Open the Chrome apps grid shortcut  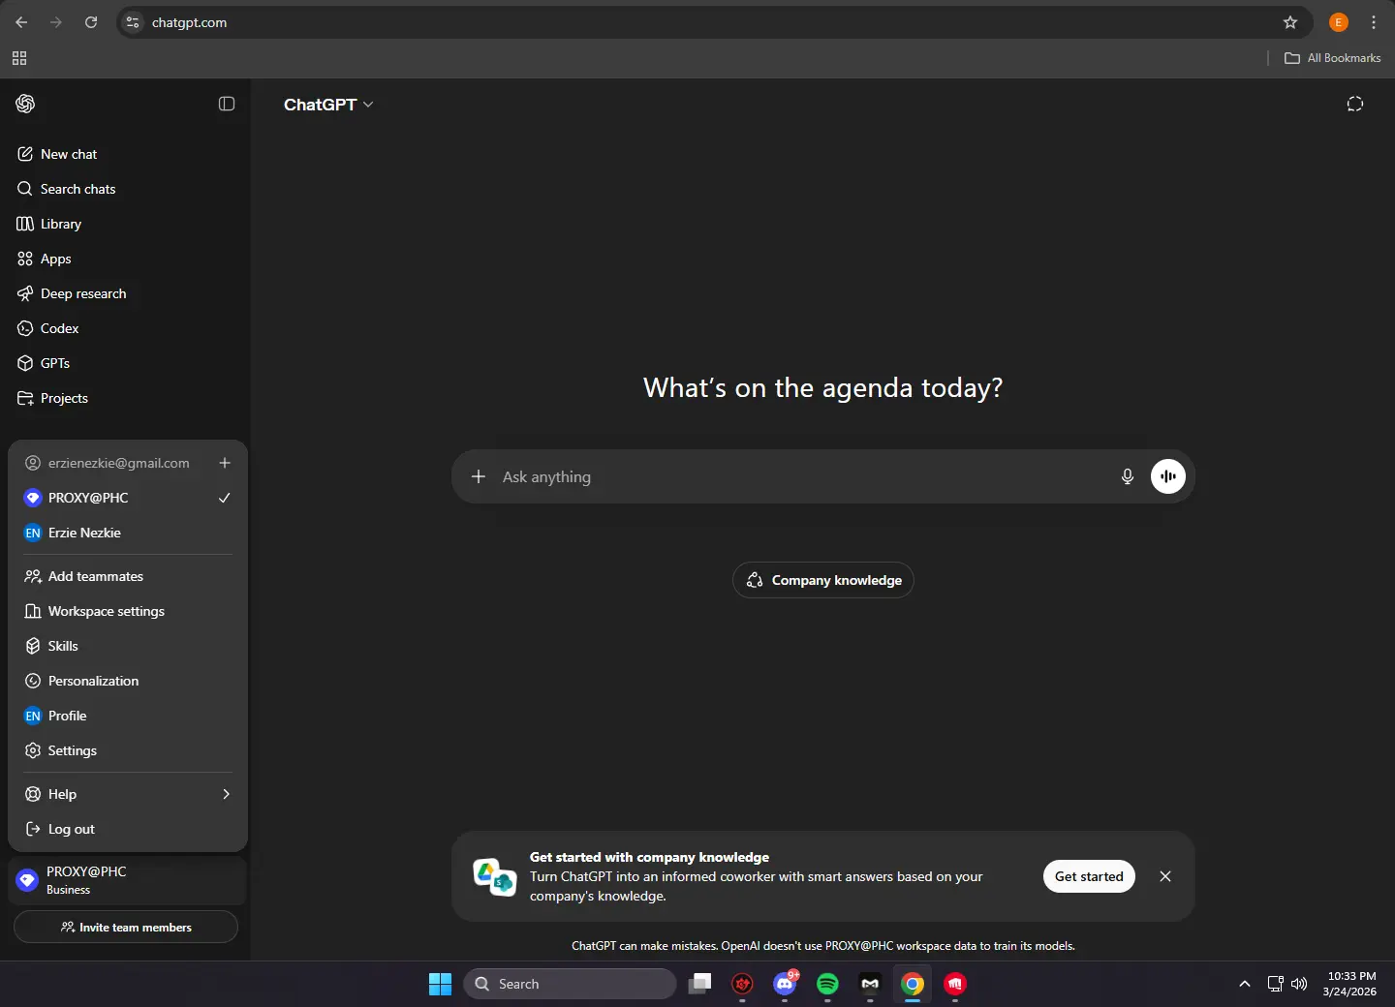tap(19, 58)
